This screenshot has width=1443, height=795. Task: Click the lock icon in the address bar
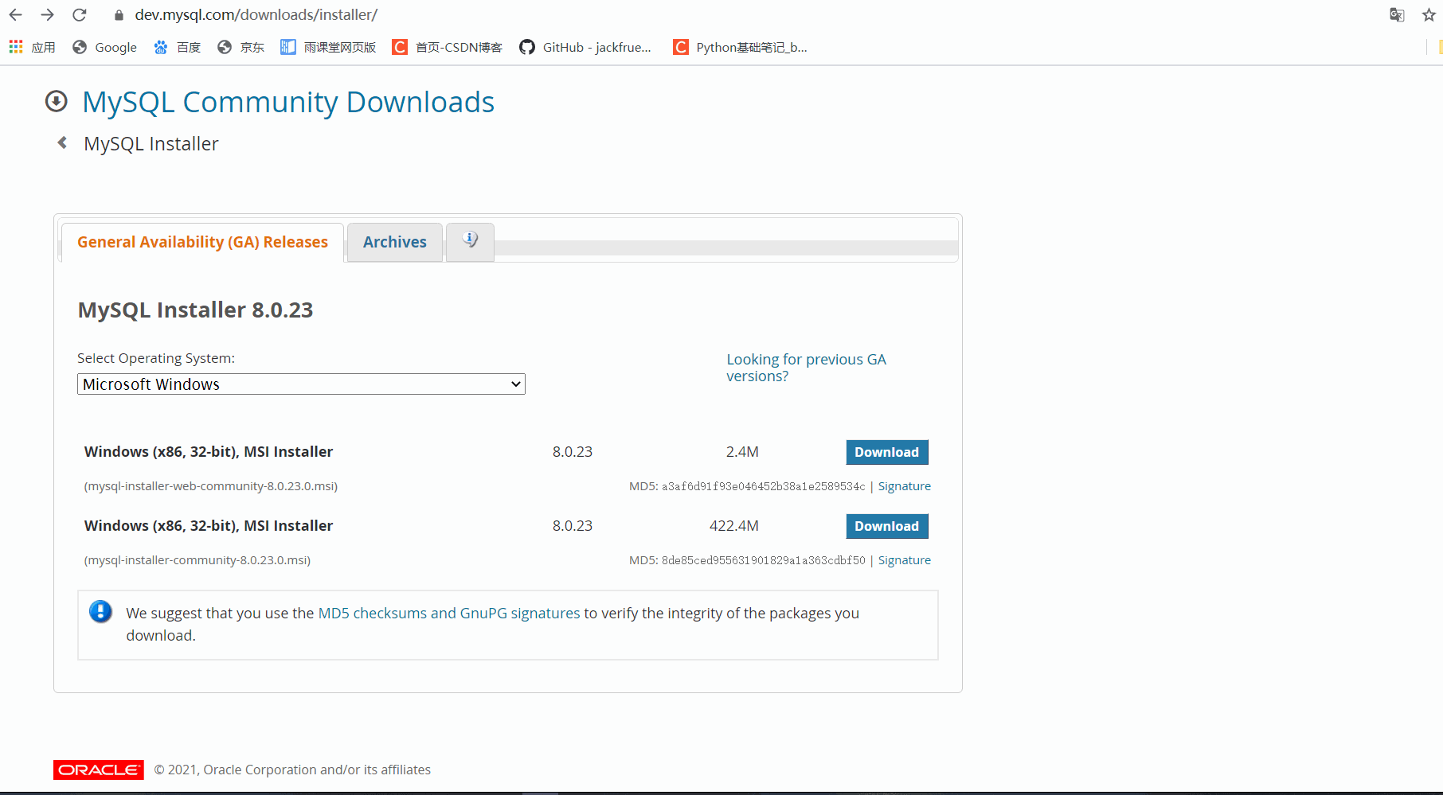pos(119,15)
